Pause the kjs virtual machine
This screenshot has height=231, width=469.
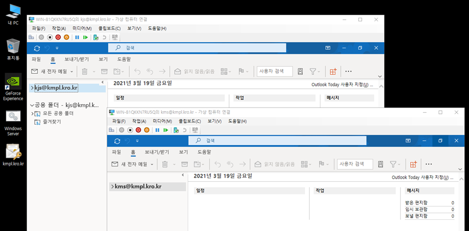(x=77, y=37)
